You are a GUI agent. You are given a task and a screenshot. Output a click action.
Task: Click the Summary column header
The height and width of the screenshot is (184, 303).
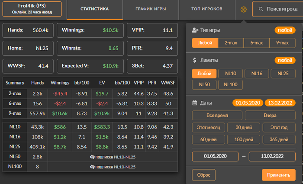click(15, 83)
